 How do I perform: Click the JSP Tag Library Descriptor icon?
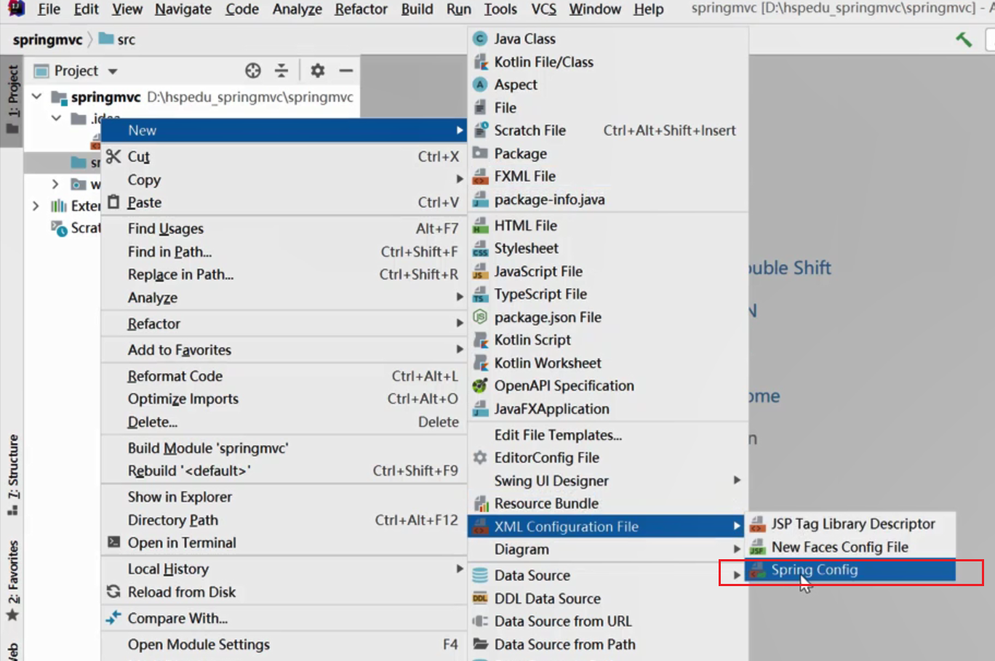(x=757, y=524)
